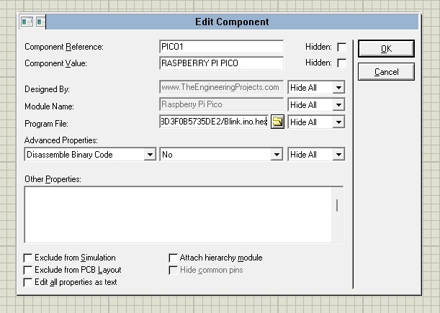Enable Attach hierarchy module checkbox
The width and height of the screenshot is (440, 313).
(x=173, y=258)
